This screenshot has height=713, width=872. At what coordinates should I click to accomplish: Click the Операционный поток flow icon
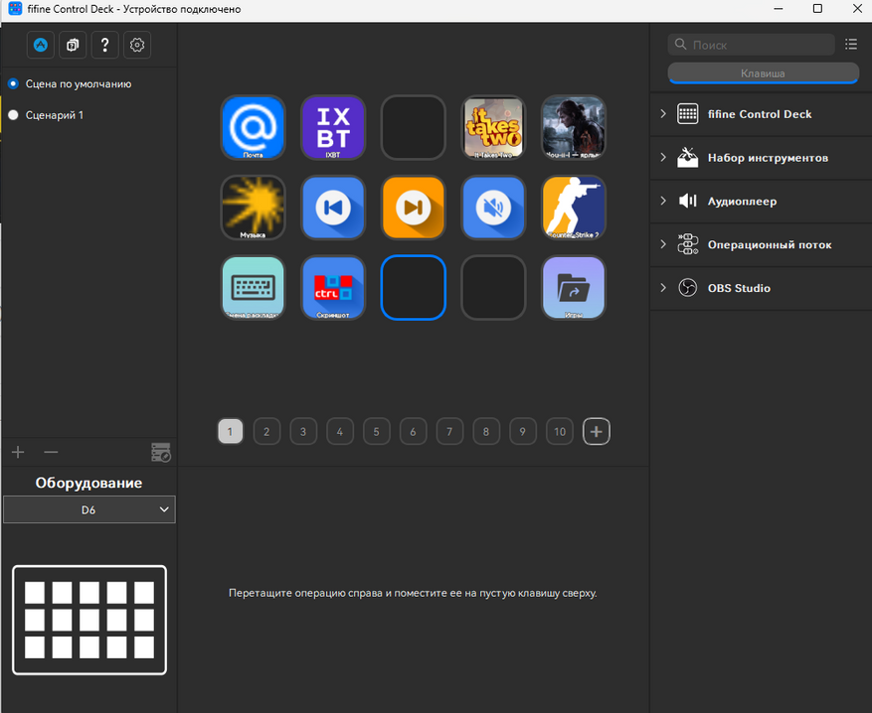688,244
